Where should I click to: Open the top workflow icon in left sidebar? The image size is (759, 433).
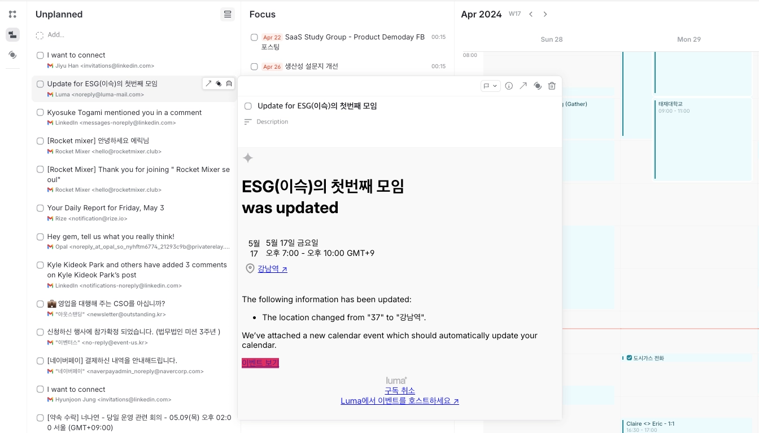tap(12, 14)
